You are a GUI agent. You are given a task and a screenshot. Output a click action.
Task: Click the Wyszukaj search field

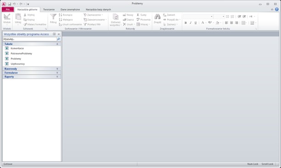click(x=29, y=39)
